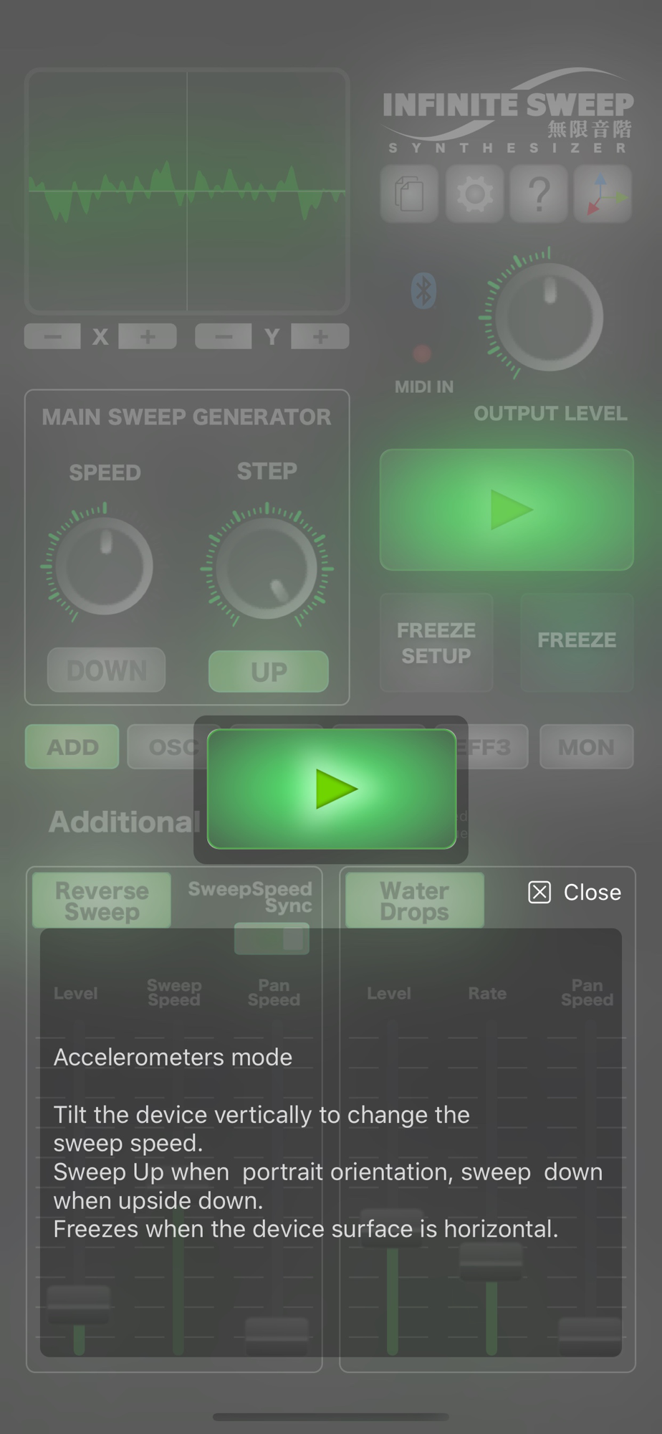Screen dimensions: 662x1434
Task: Close the accelerometers mode help overlay
Action: [575, 892]
